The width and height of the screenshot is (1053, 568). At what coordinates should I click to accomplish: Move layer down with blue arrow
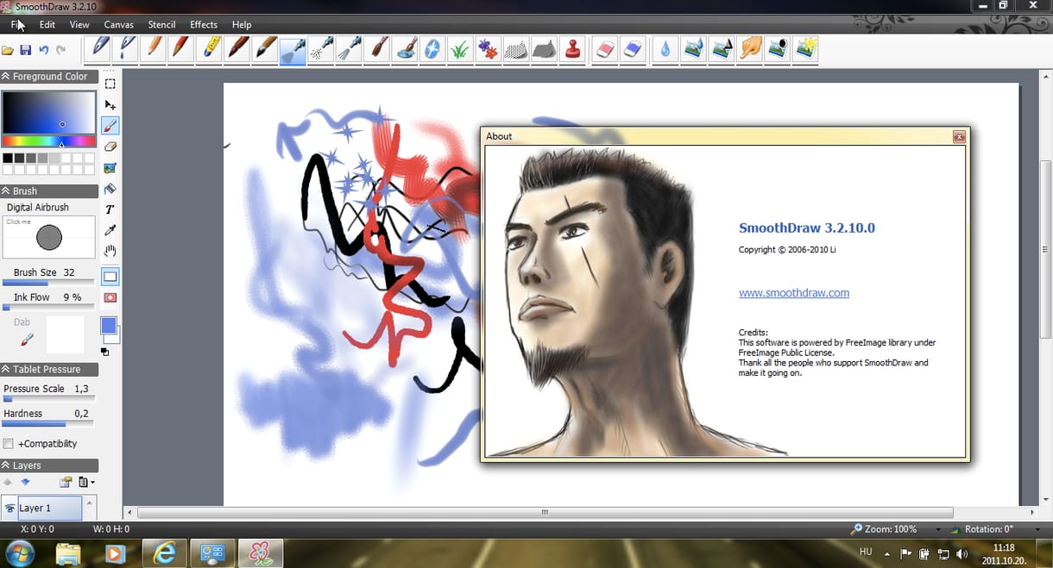pos(25,482)
